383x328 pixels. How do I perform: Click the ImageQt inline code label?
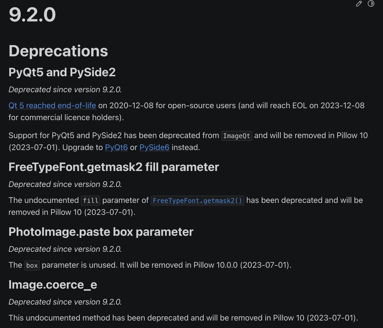[x=237, y=136]
